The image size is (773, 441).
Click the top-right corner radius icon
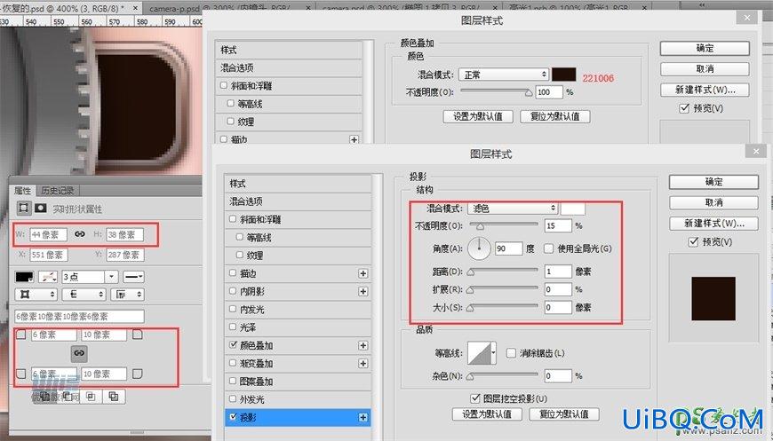click(x=138, y=335)
